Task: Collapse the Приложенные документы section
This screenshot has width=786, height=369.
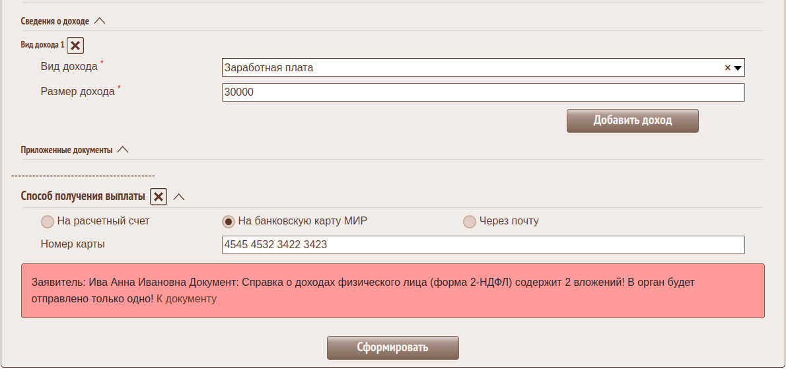Action: coord(123,150)
